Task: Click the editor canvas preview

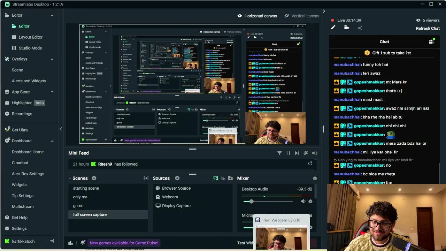Action: click(193, 84)
